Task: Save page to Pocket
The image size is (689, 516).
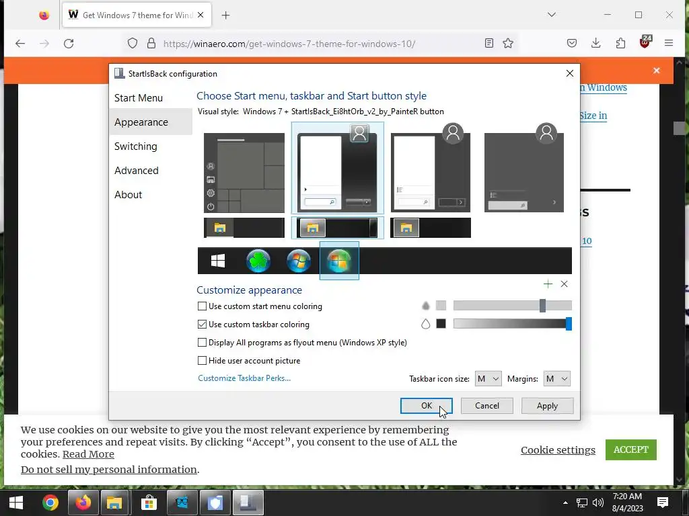Action: [x=572, y=43]
